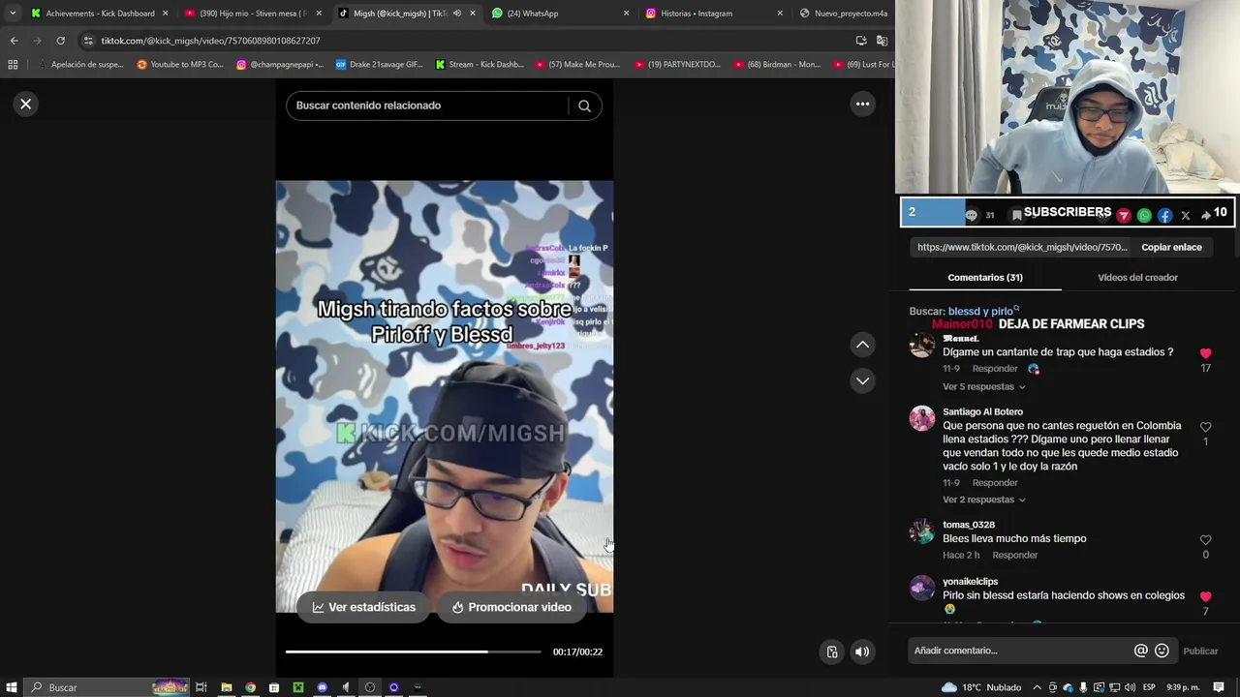The height and width of the screenshot is (697, 1240).
Task: Open the apps grid in bookmarks bar
Action: pos(13,65)
